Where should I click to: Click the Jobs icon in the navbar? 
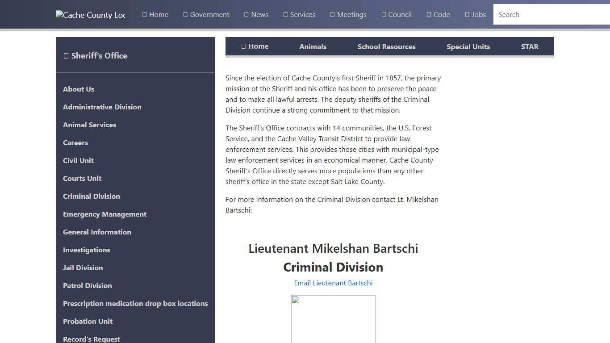468,14
